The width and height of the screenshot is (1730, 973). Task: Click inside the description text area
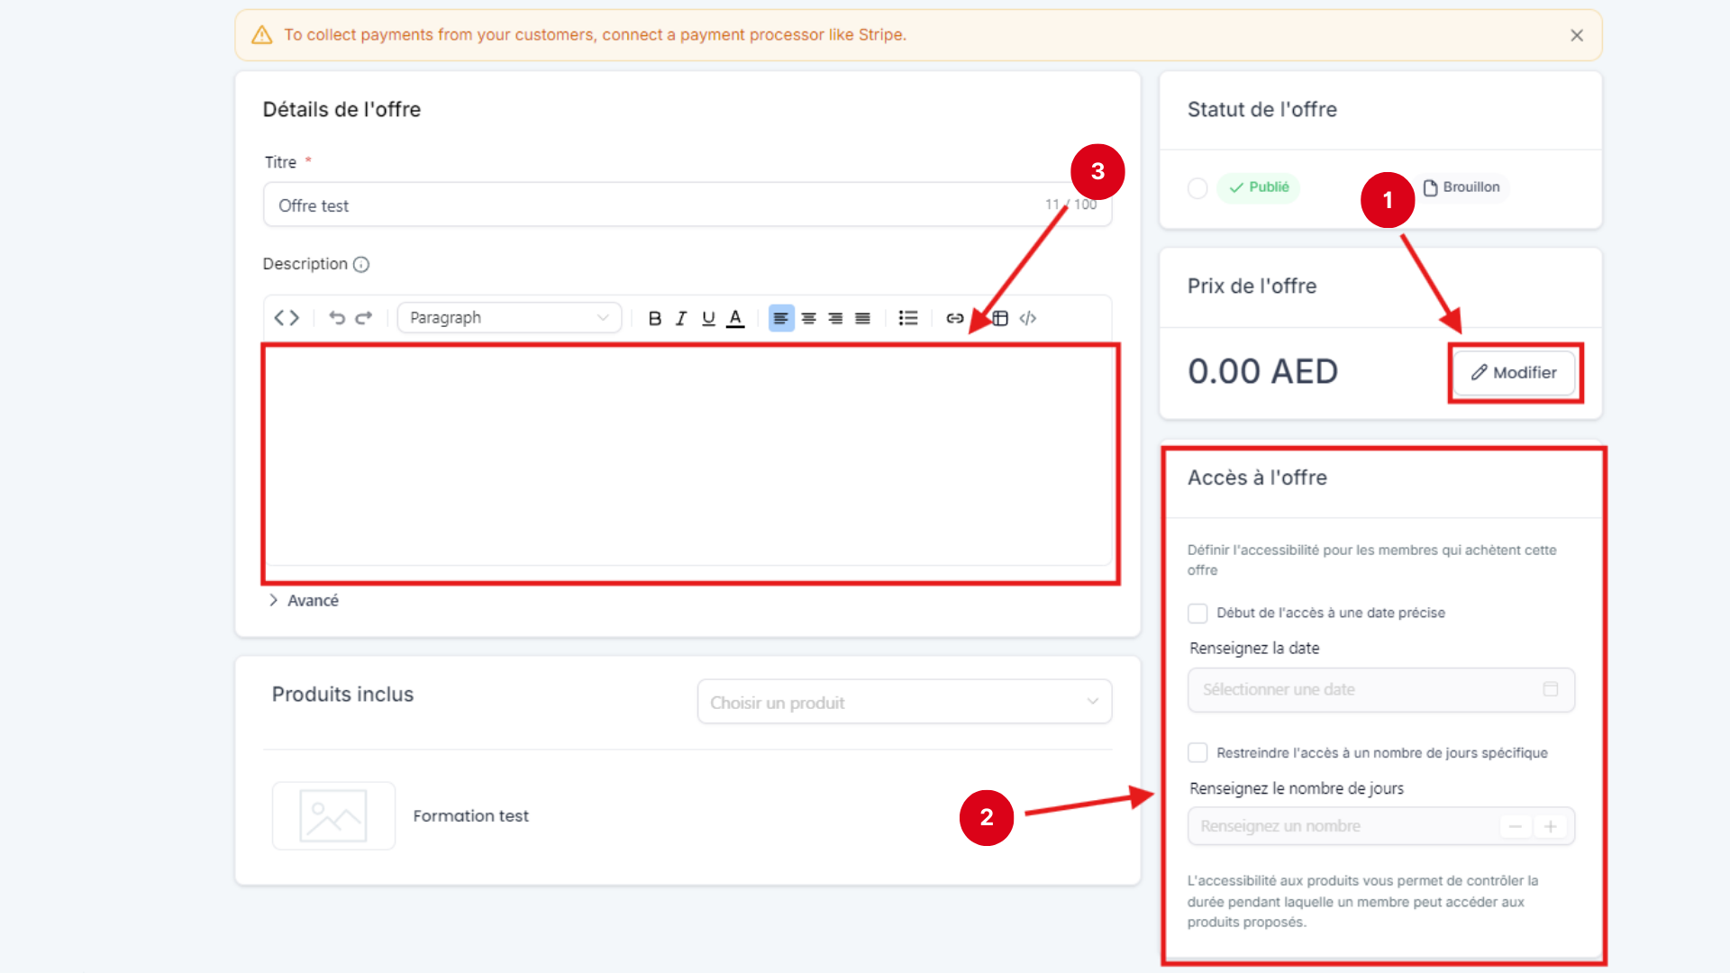coord(689,455)
